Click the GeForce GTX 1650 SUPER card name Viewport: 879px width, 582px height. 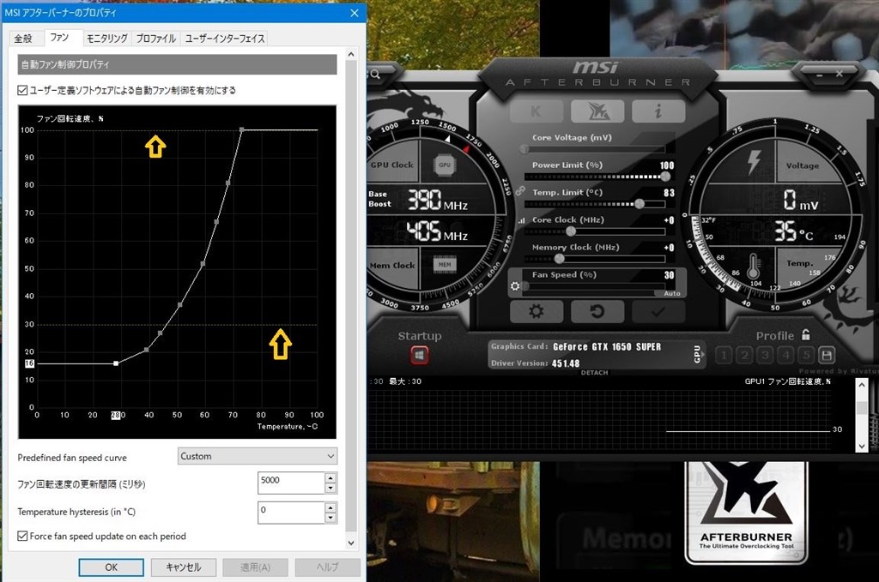[x=607, y=347]
